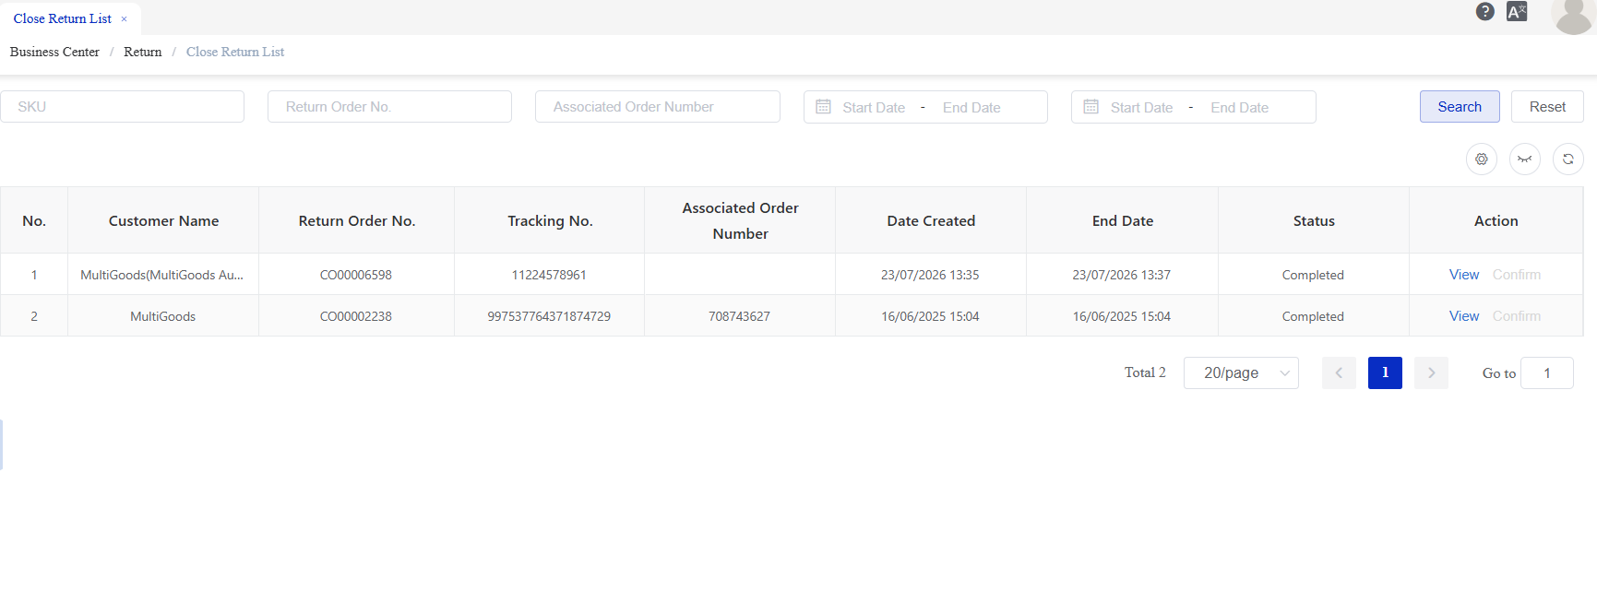The image size is (1597, 591).
Task: Close the Close Return List tab
Action: click(x=124, y=19)
